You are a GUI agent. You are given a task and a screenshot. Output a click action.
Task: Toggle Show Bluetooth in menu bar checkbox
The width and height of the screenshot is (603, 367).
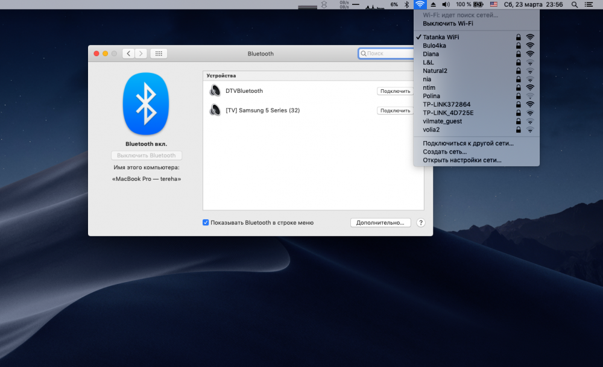coord(206,222)
